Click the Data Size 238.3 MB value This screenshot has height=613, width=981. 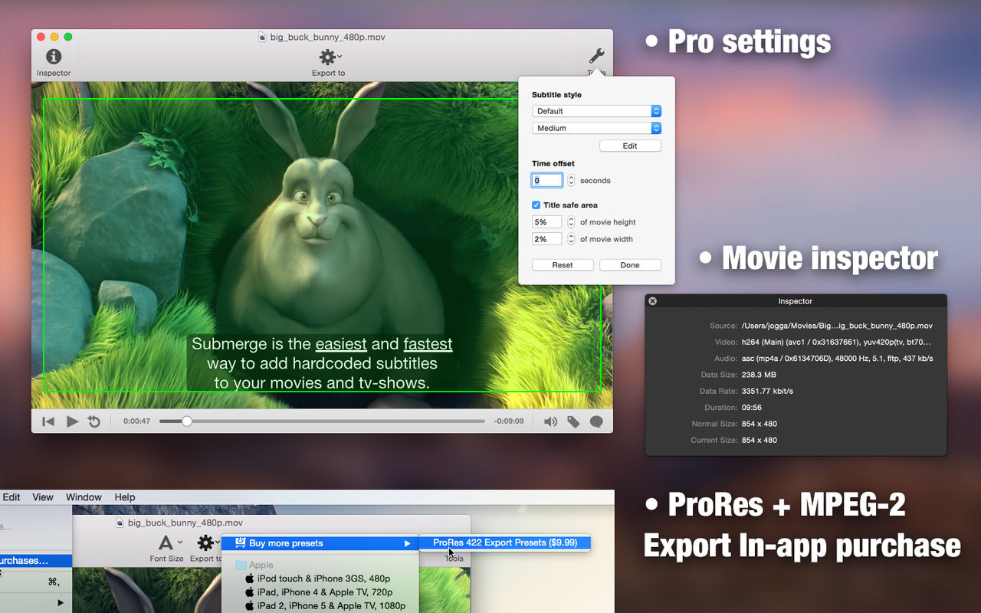tap(759, 375)
